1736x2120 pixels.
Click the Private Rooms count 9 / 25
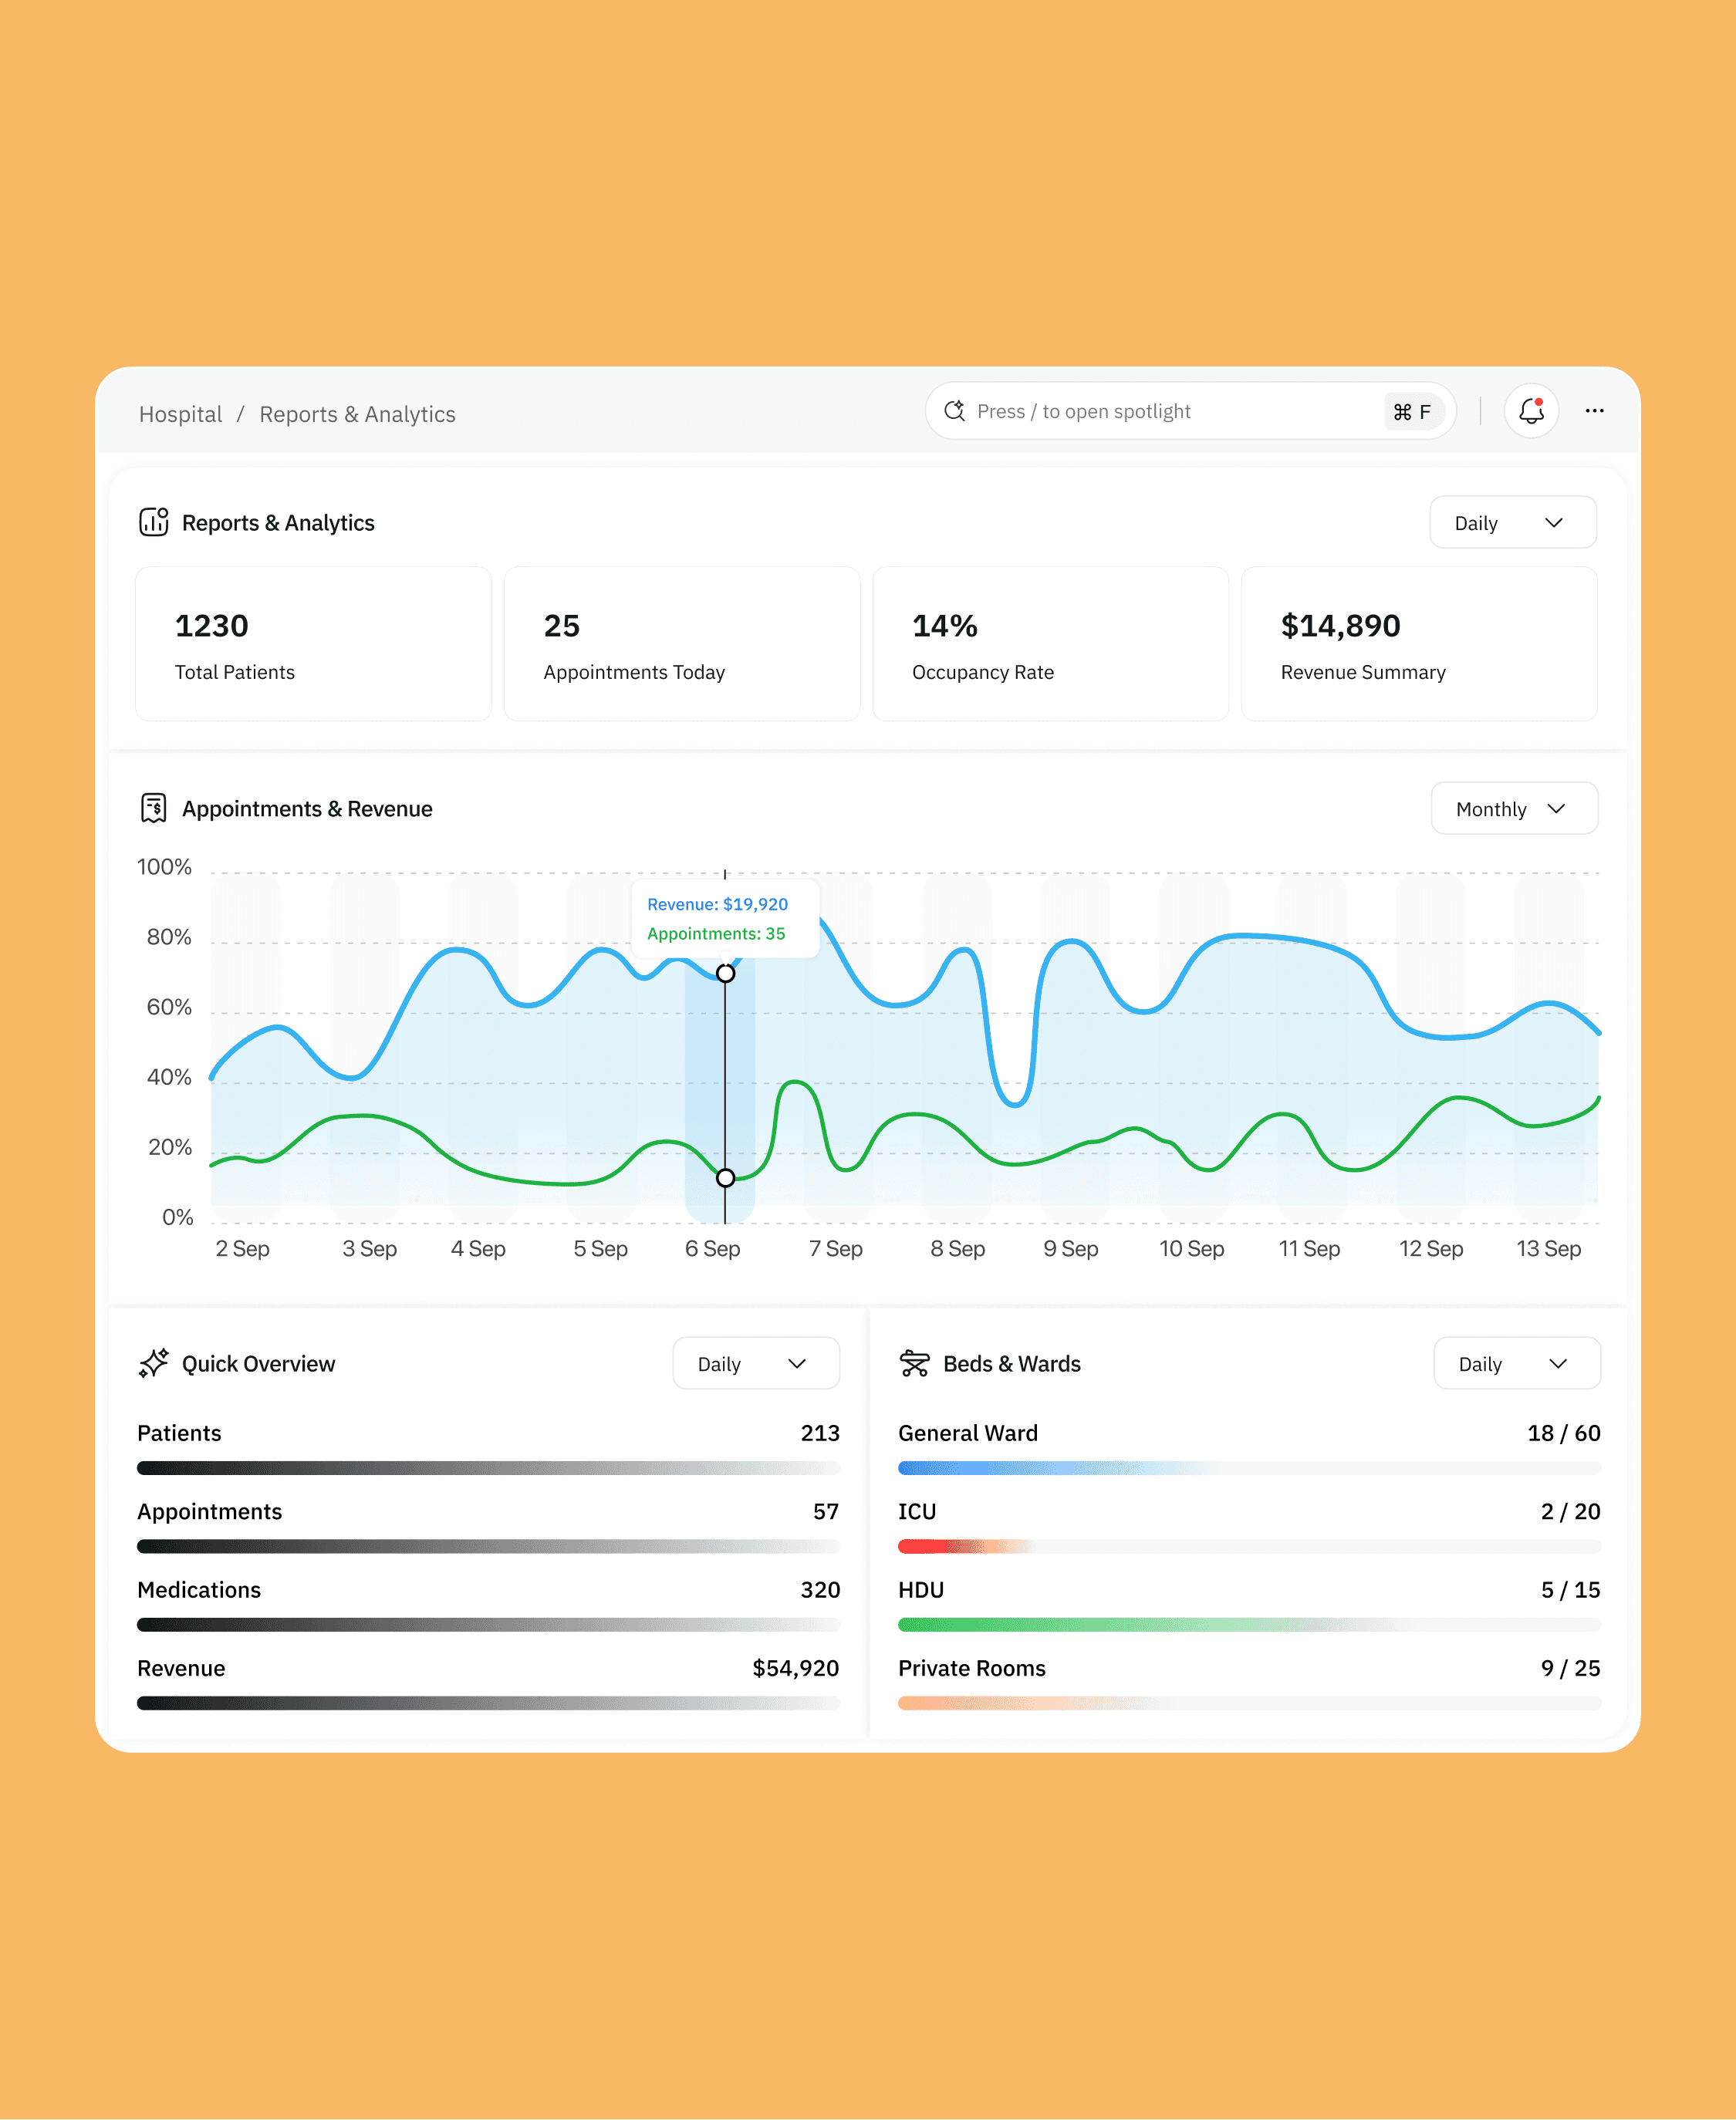tap(1570, 1668)
